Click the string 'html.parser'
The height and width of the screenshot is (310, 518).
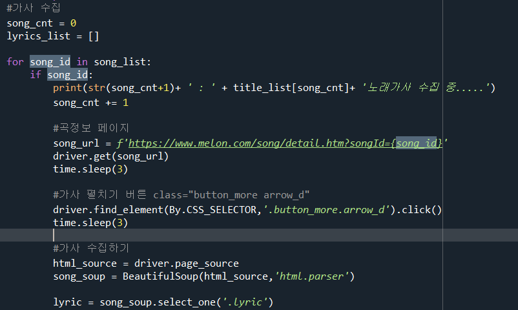click(311, 276)
